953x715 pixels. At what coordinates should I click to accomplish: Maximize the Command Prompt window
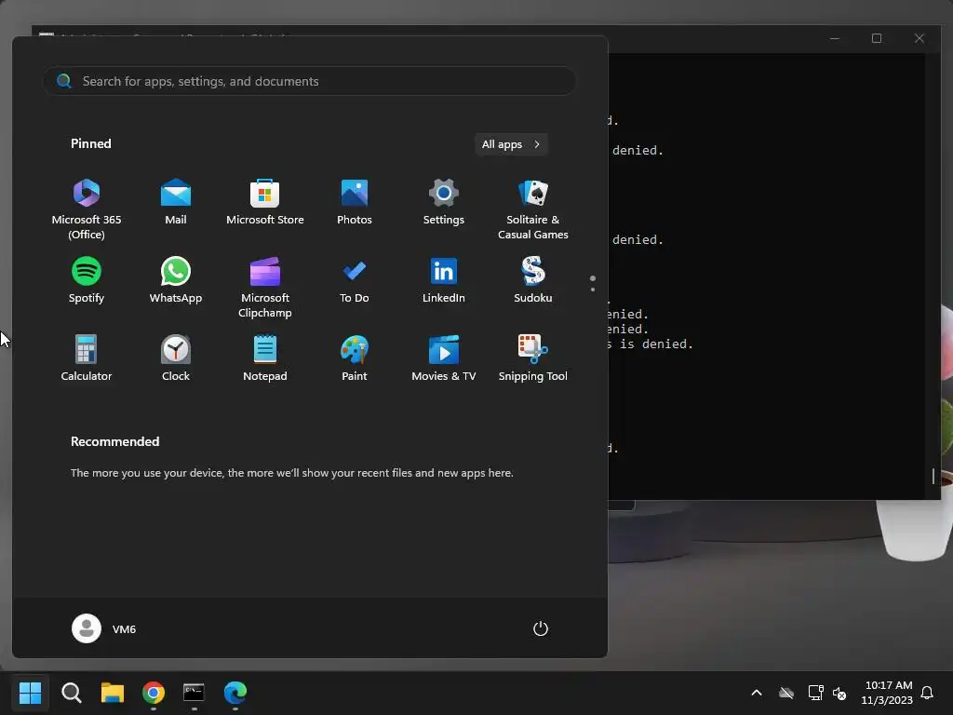coord(877,38)
